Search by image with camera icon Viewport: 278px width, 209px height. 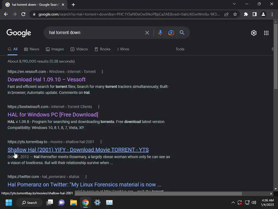pos(171,33)
